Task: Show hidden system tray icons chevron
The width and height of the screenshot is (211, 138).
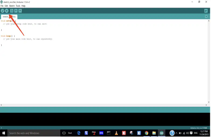Action: point(176,133)
